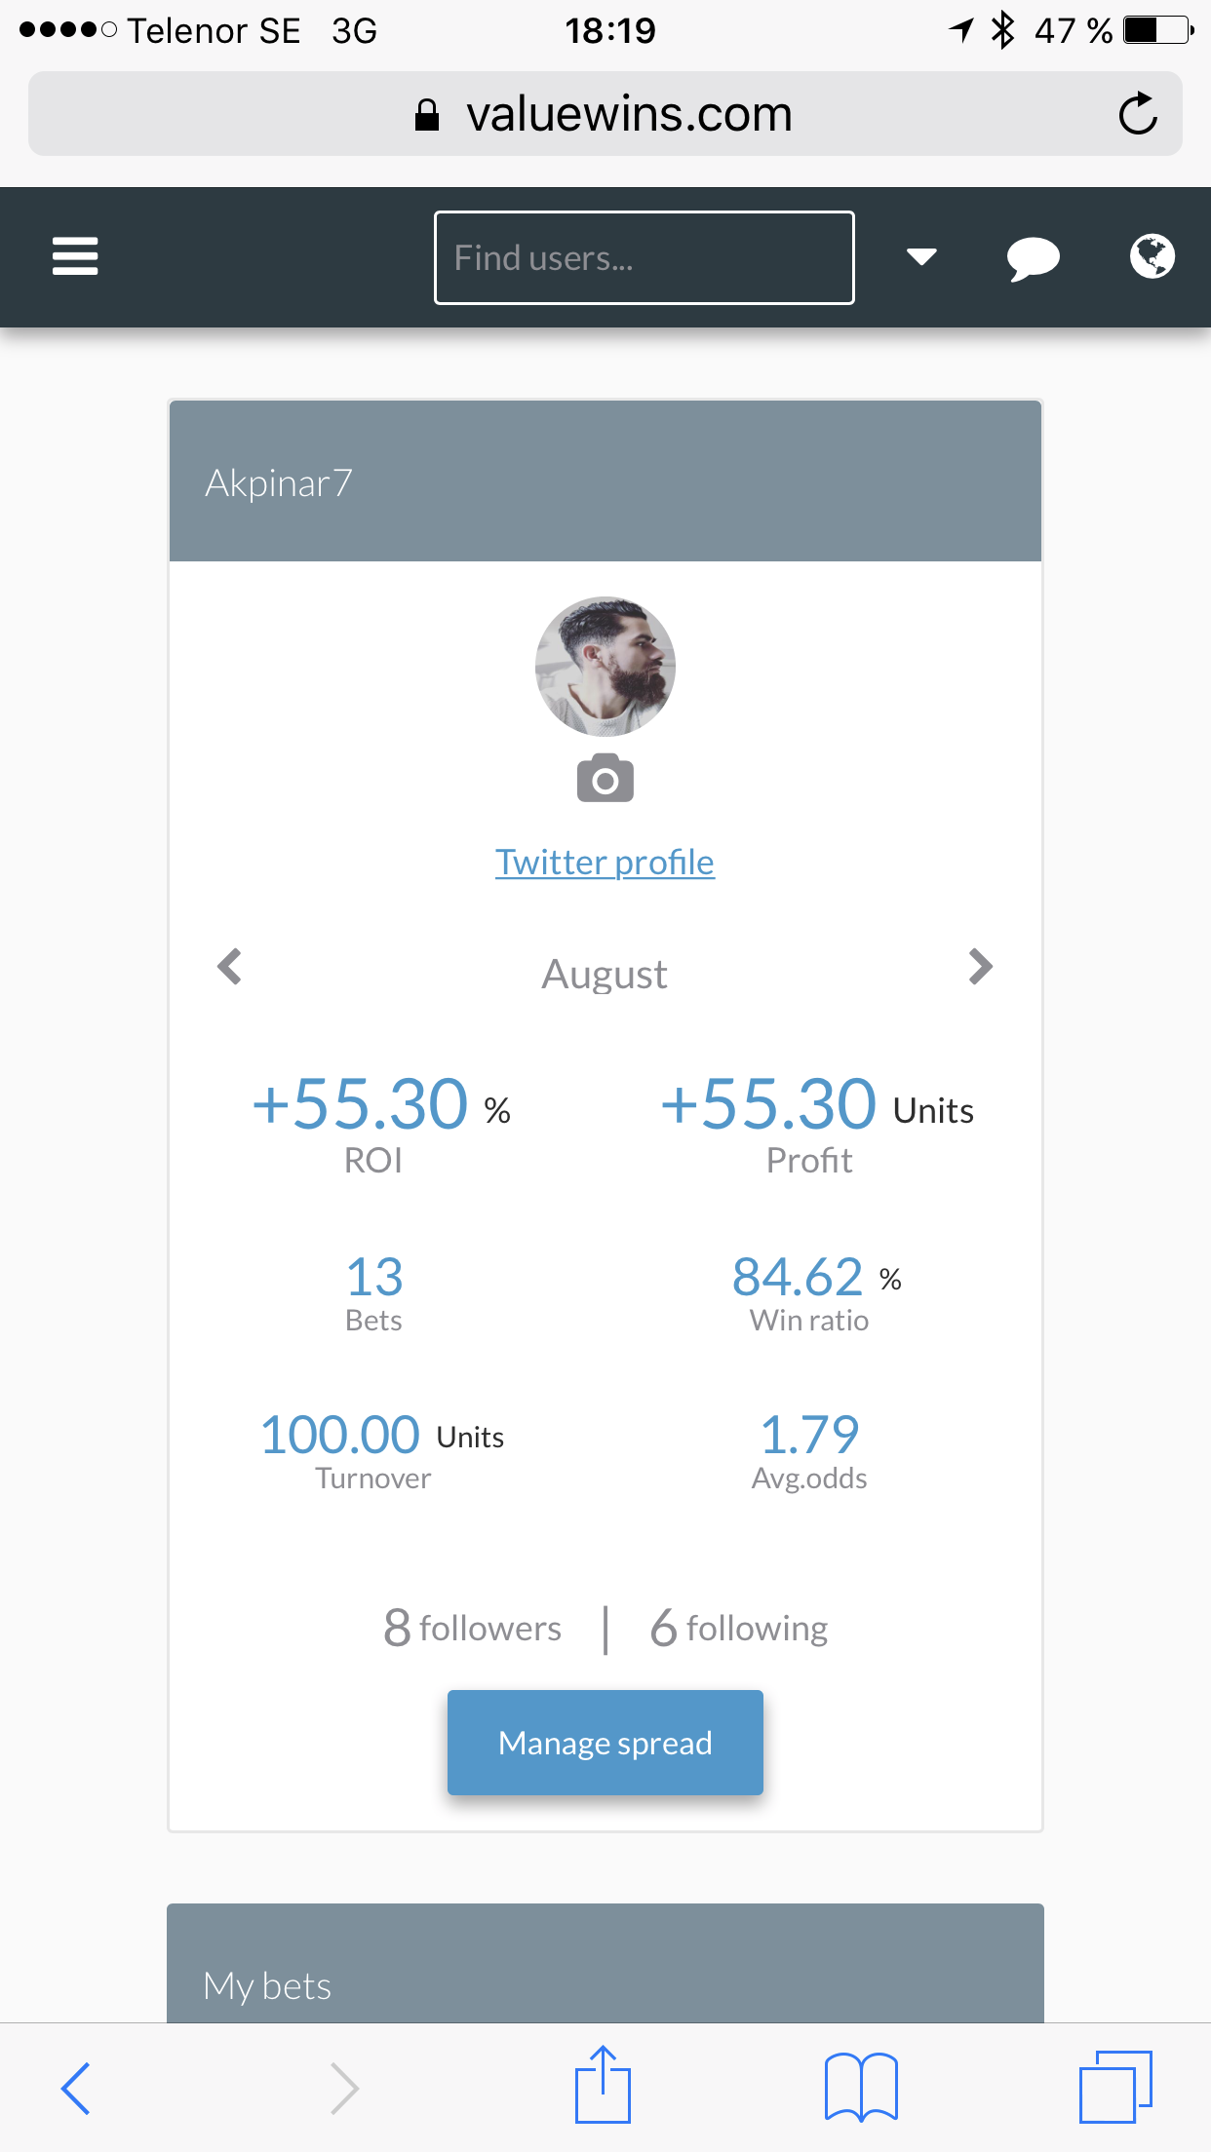
Task: Go back in Safari browser
Action: coord(76,2088)
